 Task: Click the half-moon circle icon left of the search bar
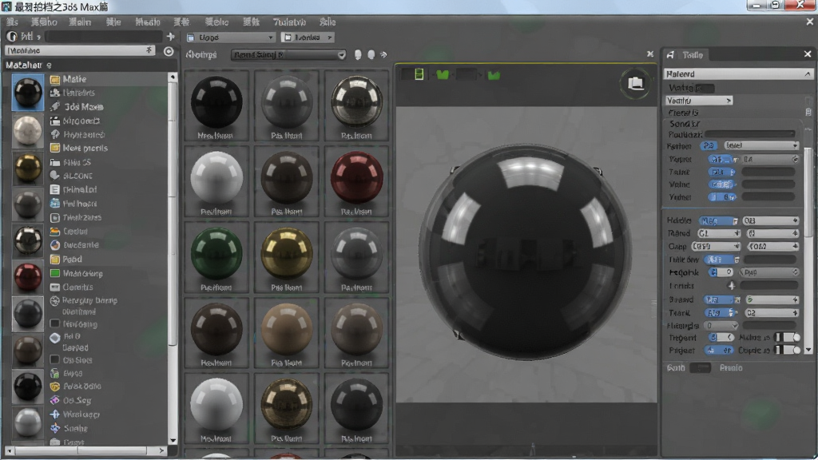coord(11,37)
